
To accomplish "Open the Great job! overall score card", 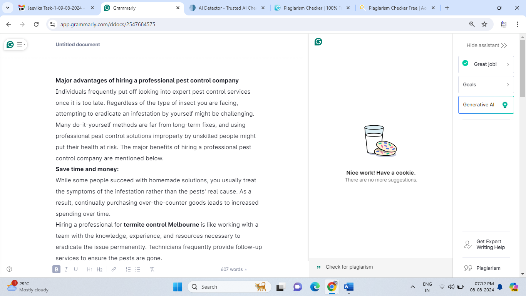I will (486, 64).
